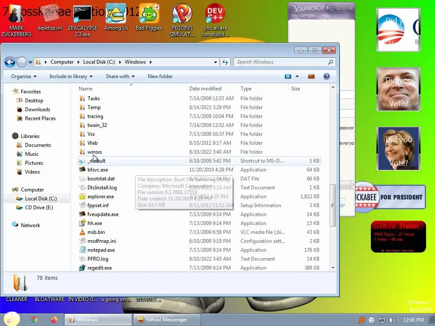Select the notepad.exe file icon
This screenshot has width=435, height=326.
pyautogui.click(x=82, y=250)
